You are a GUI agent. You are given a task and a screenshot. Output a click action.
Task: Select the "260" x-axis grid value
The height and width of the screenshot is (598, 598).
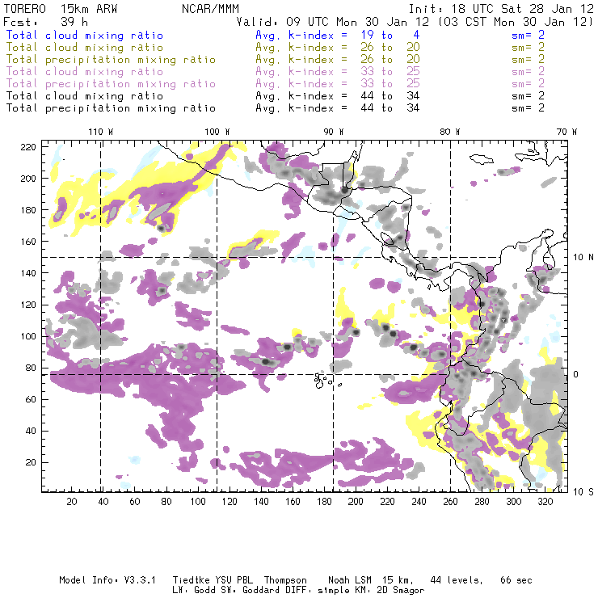pyautogui.click(x=450, y=502)
